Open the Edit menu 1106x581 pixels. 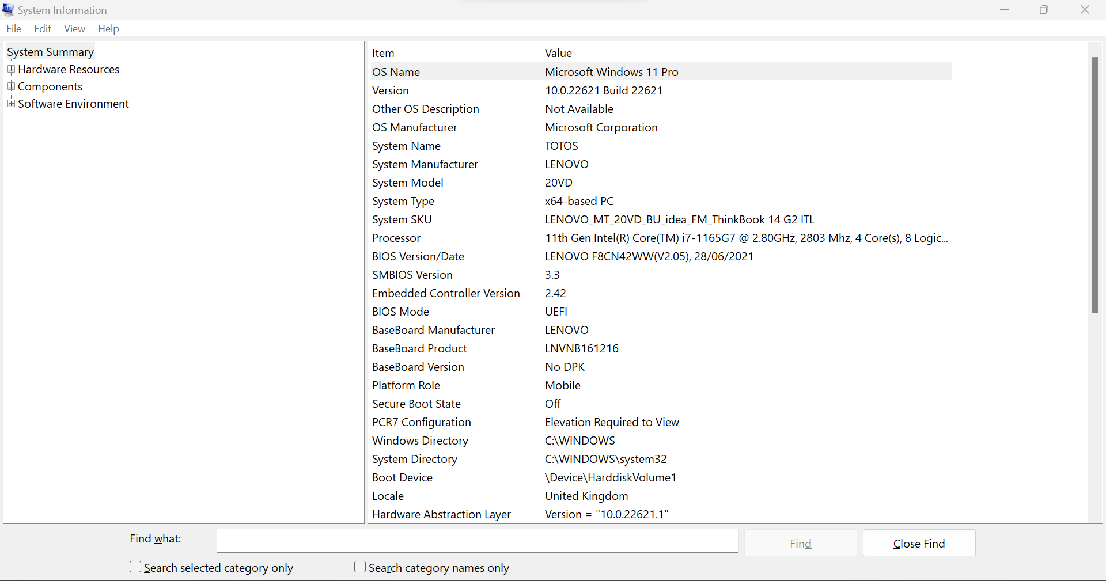coord(43,29)
